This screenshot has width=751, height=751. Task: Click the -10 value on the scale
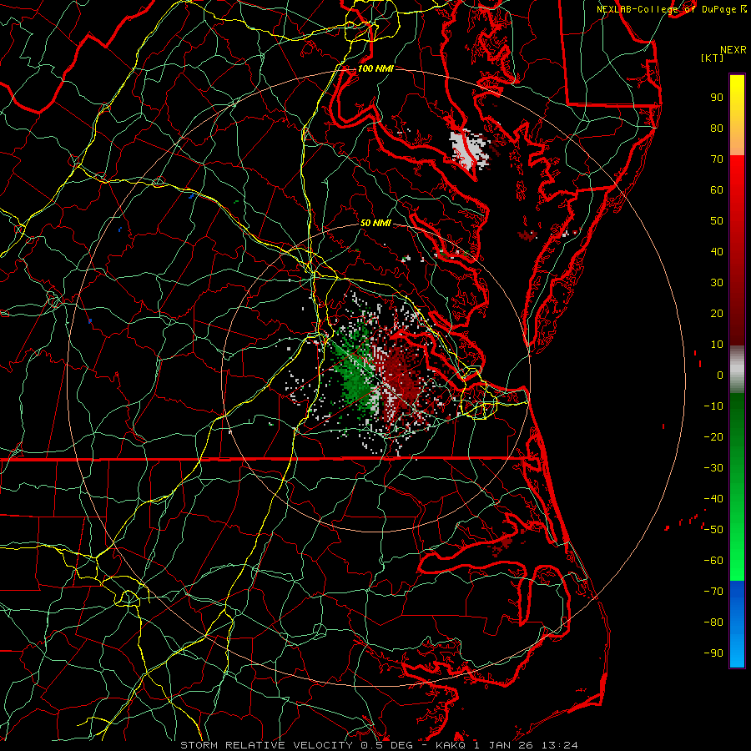(x=713, y=406)
